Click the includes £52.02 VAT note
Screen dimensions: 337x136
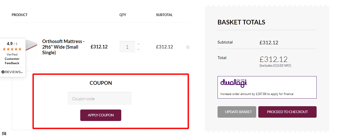pos(275,65)
